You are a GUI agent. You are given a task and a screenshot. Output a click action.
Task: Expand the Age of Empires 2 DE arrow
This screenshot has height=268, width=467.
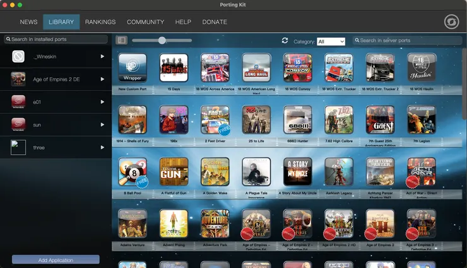(102, 79)
